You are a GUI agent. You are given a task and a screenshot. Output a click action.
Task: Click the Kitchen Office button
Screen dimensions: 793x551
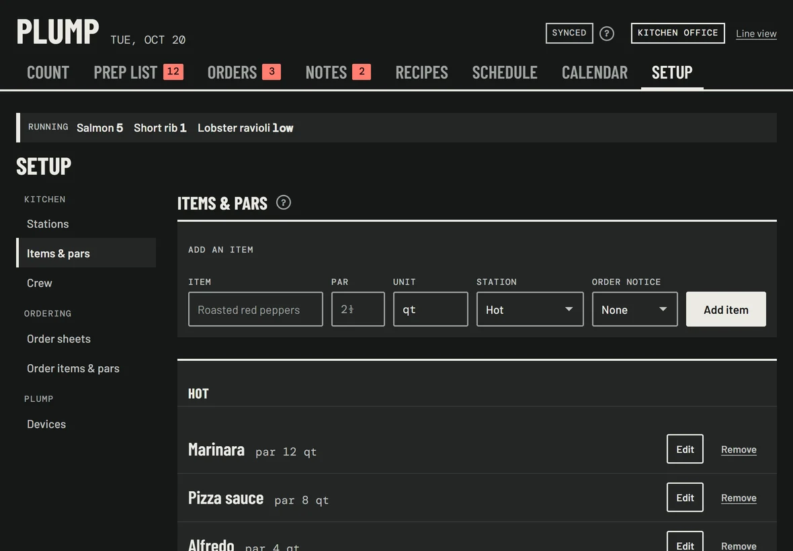coord(677,33)
